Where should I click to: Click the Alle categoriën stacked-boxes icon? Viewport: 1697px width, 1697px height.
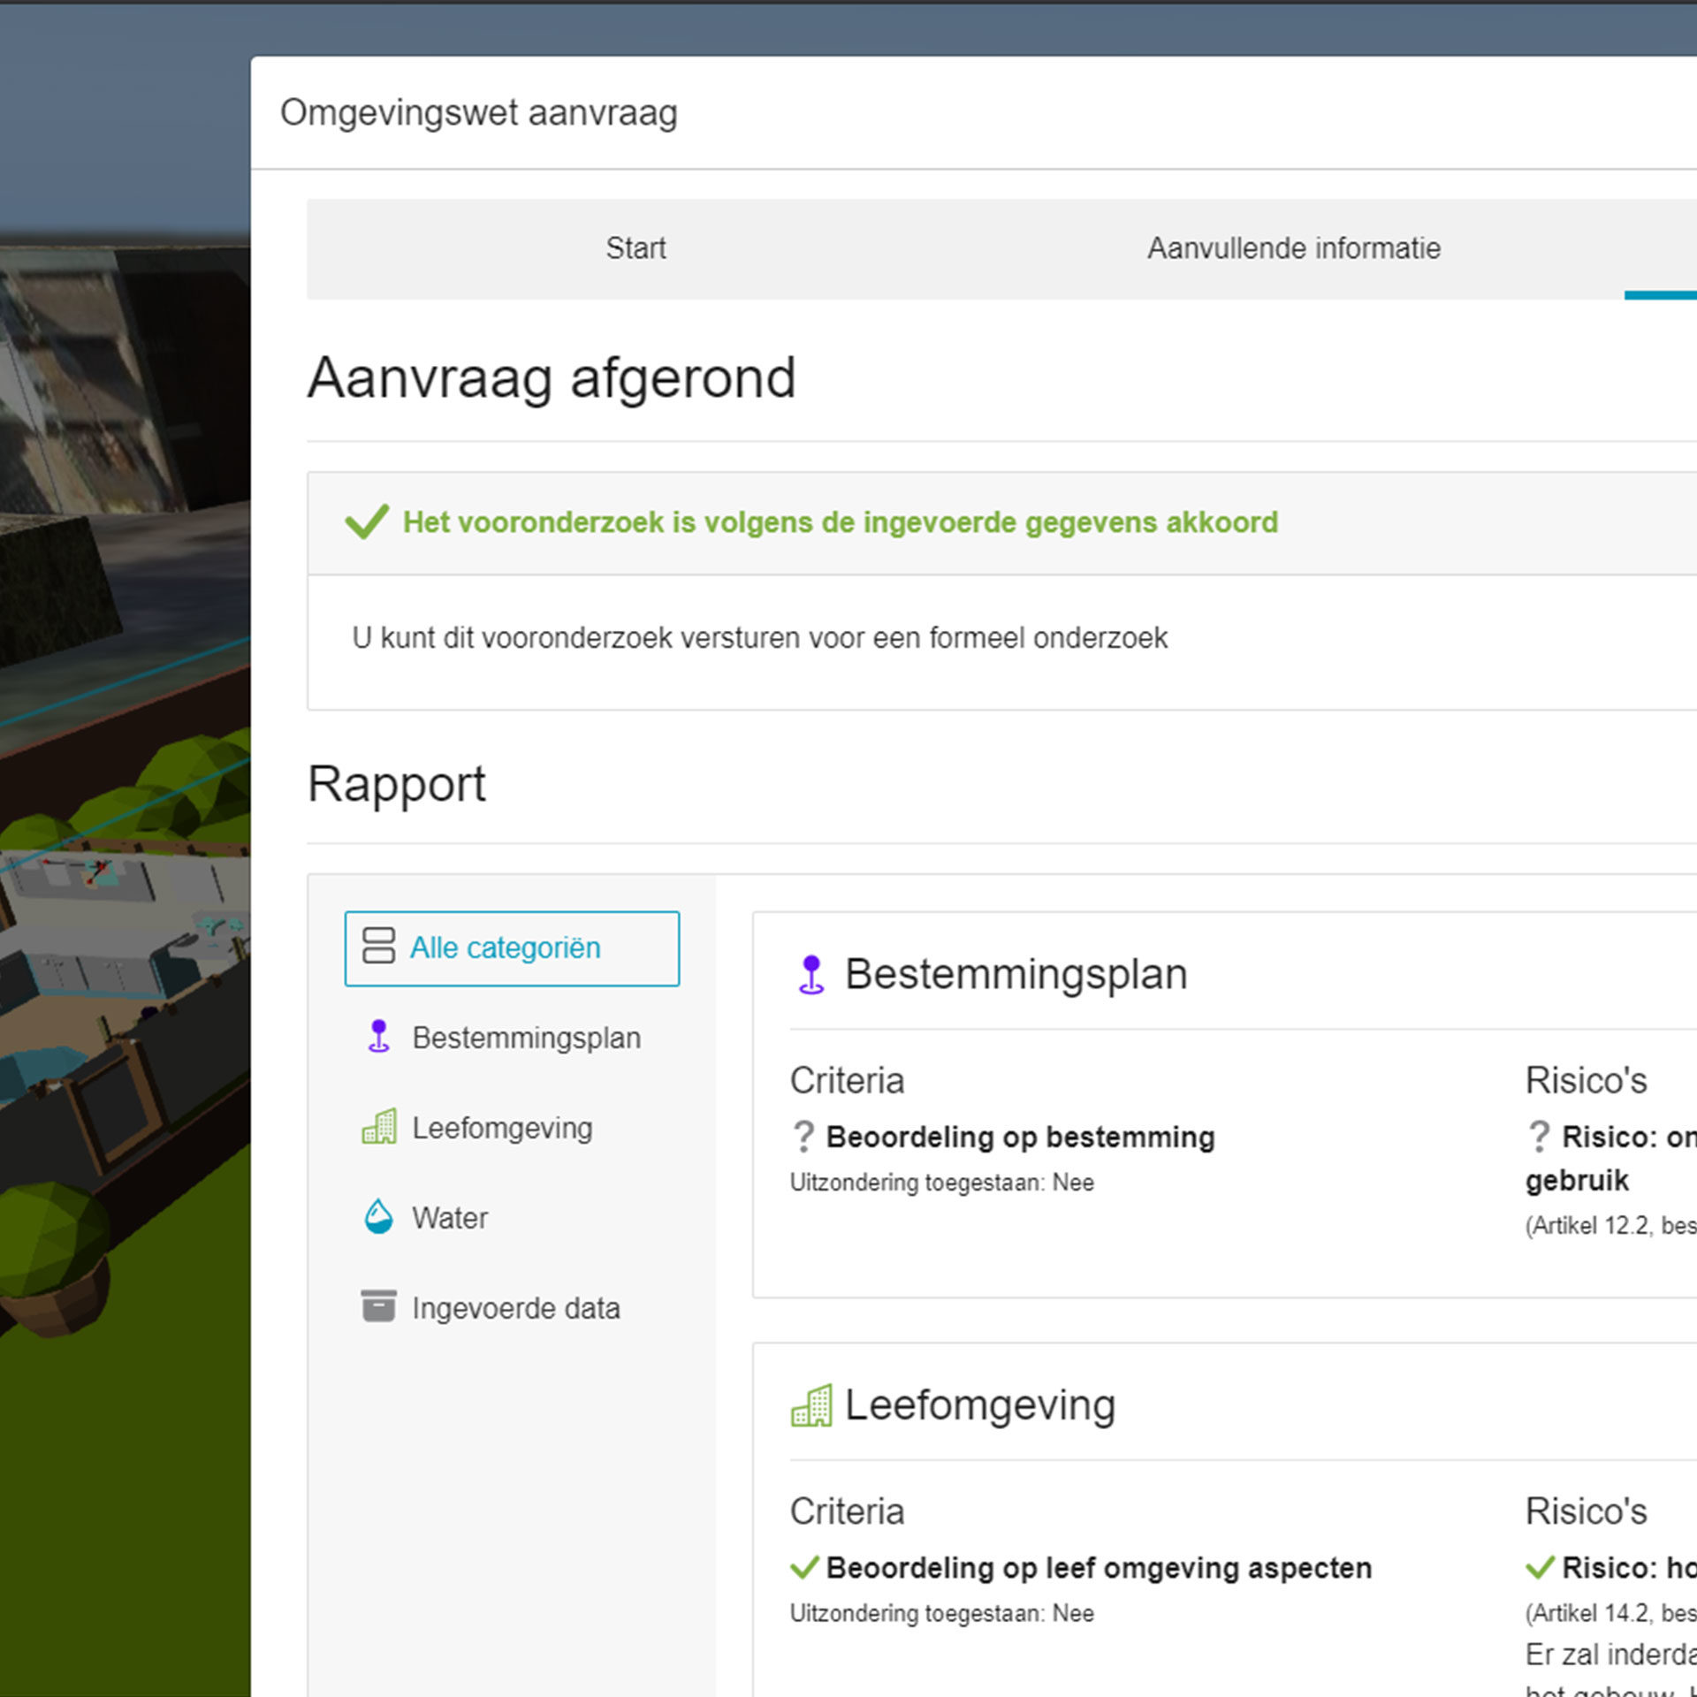[x=378, y=946]
